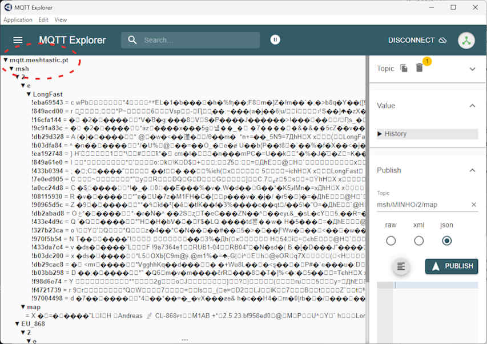The height and width of the screenshot is (344, 487).
Task: Select topic !433e4d9c
Action: (199, 222)
